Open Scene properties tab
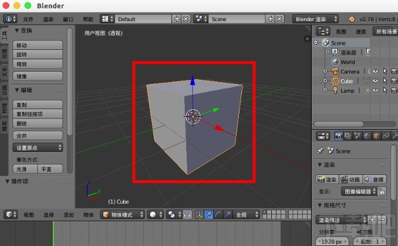 coord(357,136)
